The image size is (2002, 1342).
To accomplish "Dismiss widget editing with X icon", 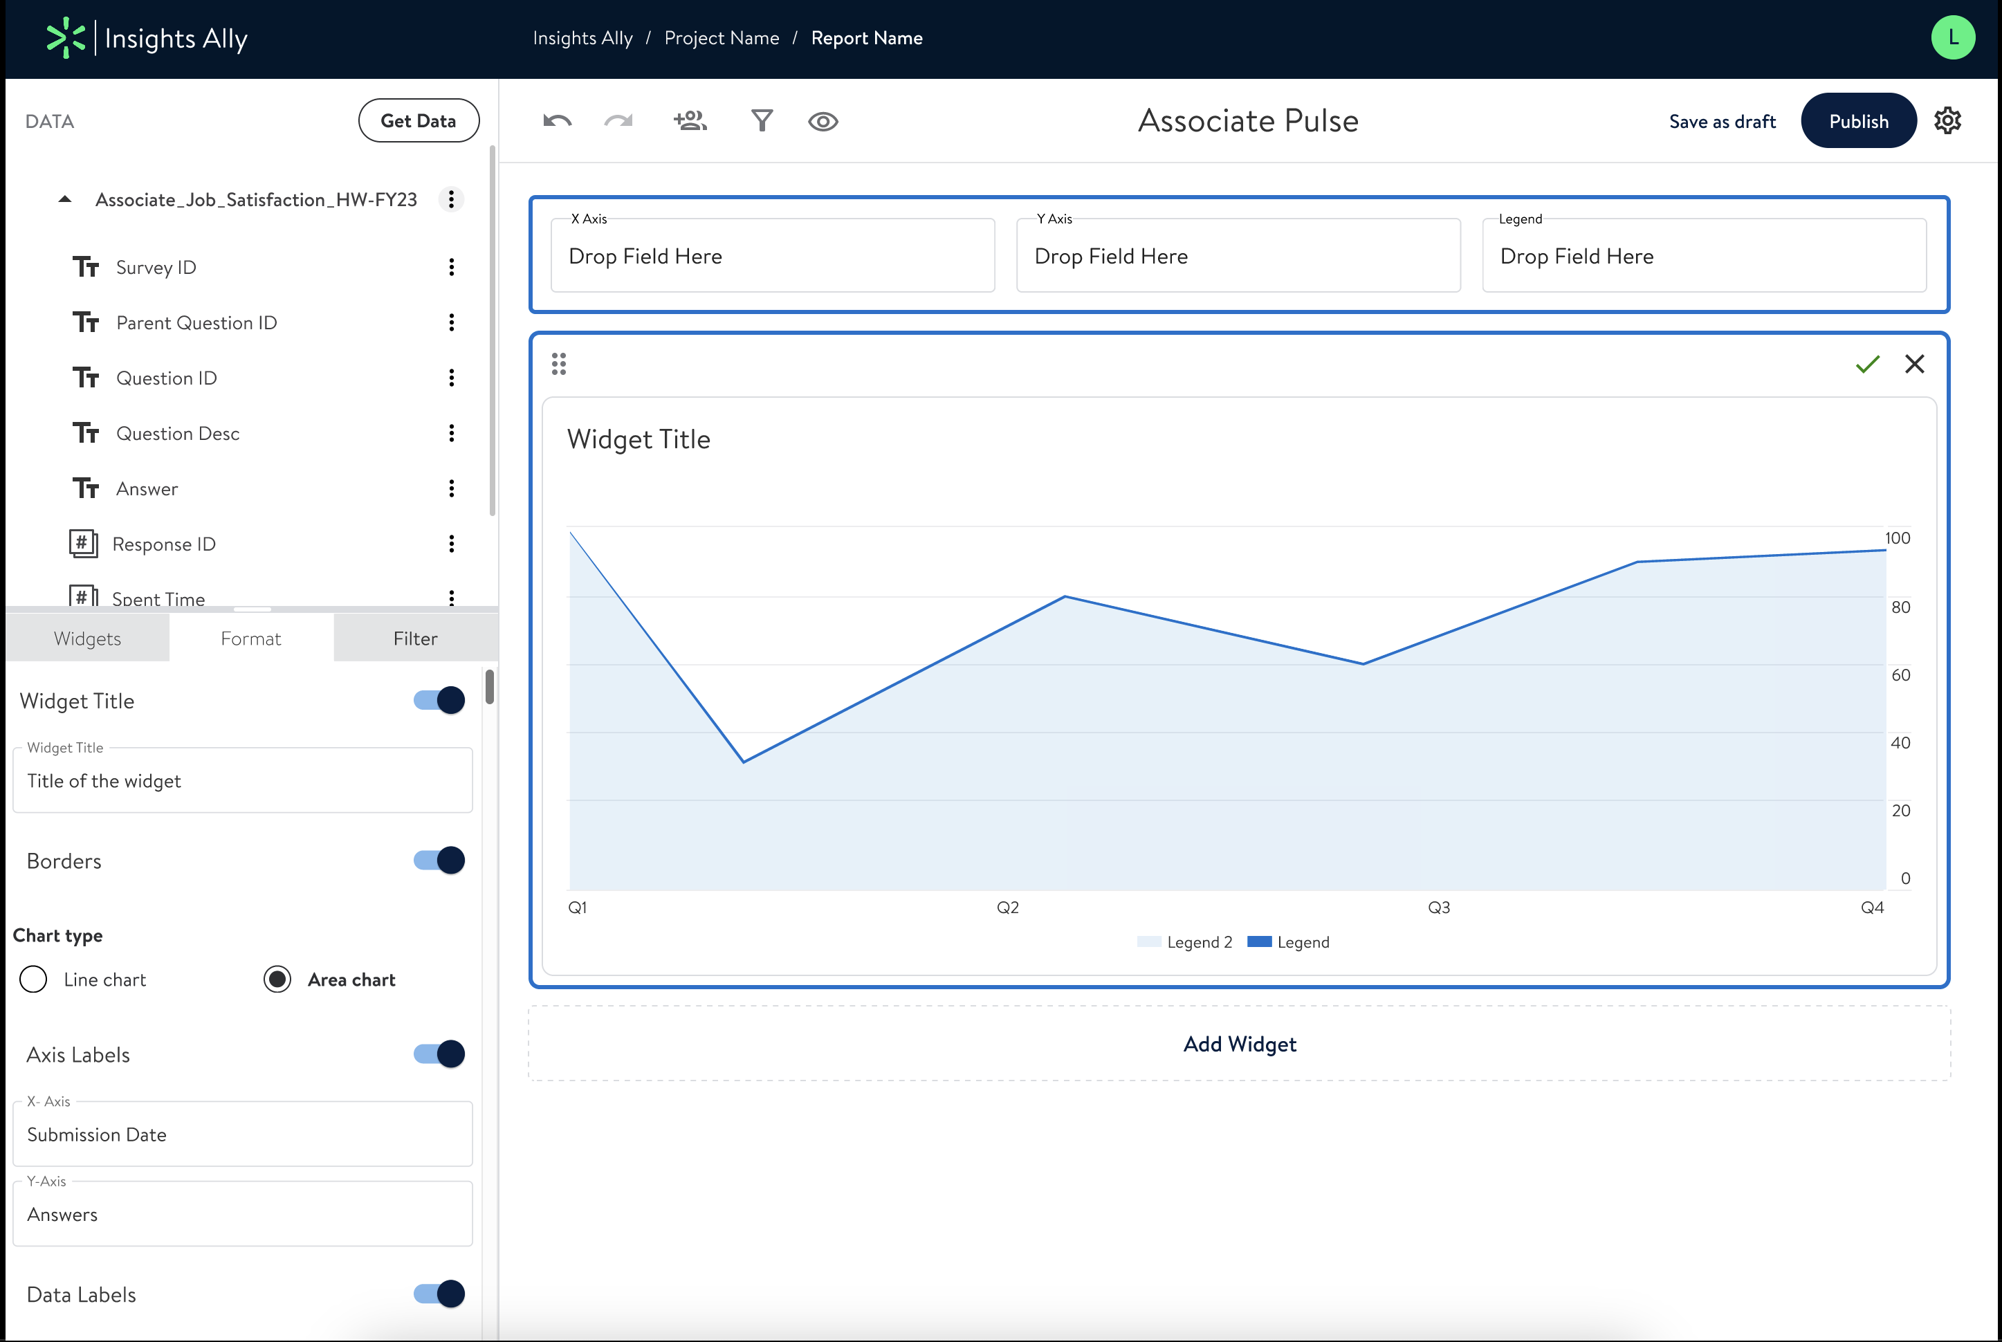I will [x=1915, y=364].
